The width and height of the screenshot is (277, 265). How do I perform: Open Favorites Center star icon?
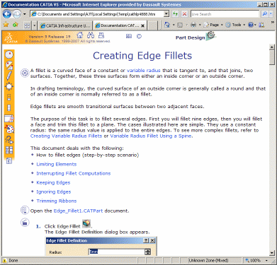6,25
